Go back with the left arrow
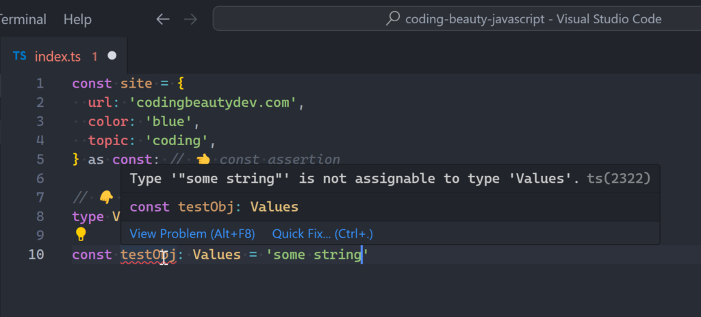 (163, 19)
